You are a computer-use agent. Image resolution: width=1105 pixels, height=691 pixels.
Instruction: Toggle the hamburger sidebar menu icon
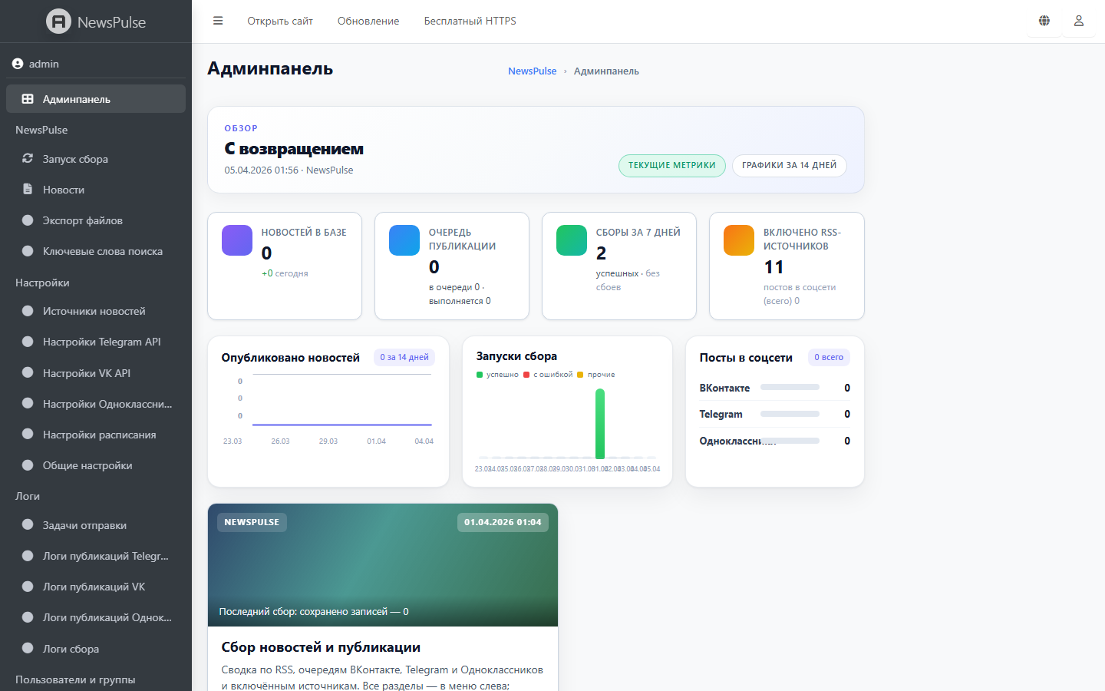click(x=218, y=21)
